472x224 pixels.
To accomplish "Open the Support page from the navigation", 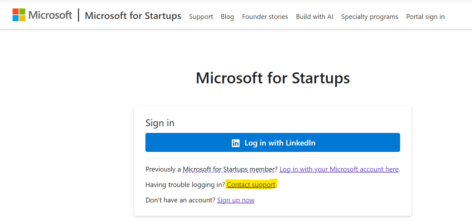I will 201,17.
